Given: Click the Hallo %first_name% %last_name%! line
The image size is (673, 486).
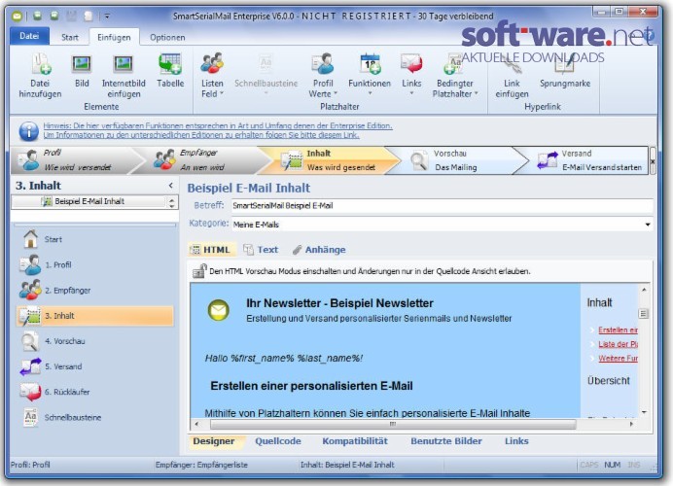Looking at the screenshot, I should (284, 358).
